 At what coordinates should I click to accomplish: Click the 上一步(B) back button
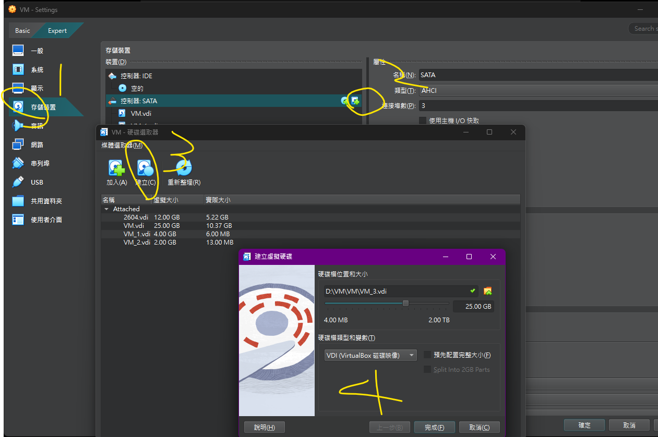389,427
